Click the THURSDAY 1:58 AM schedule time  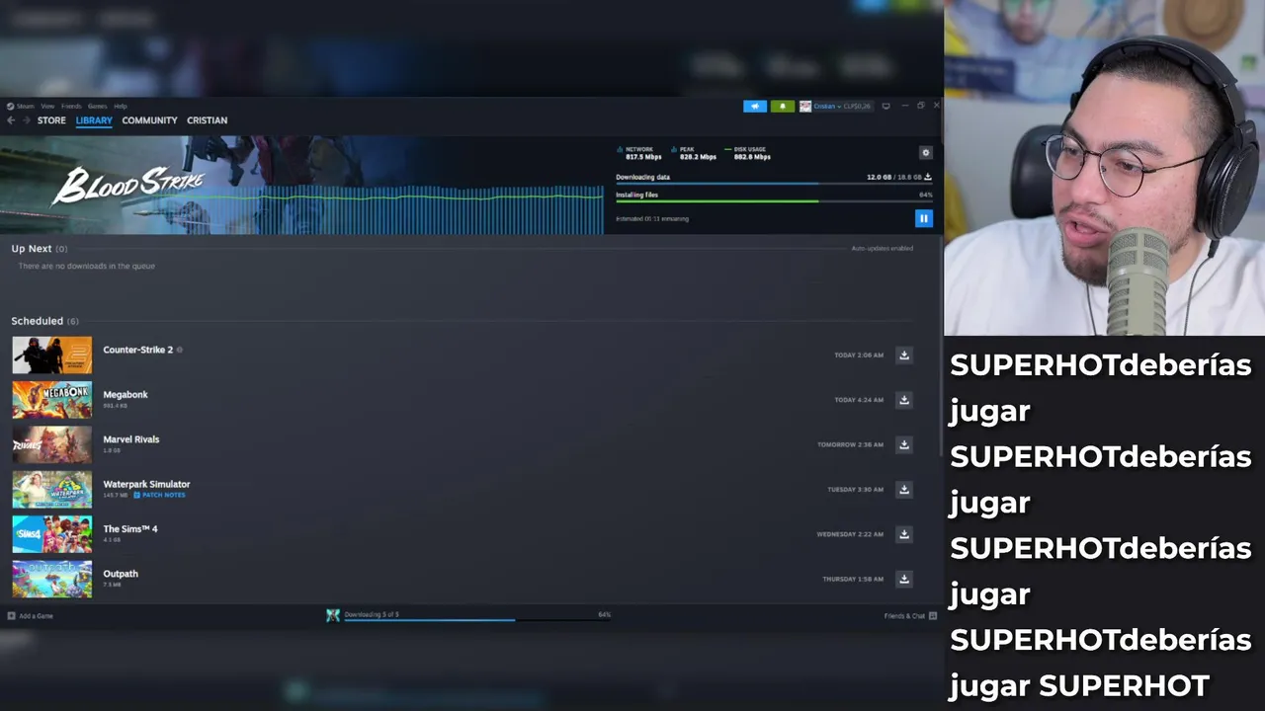tap(853, 579)
